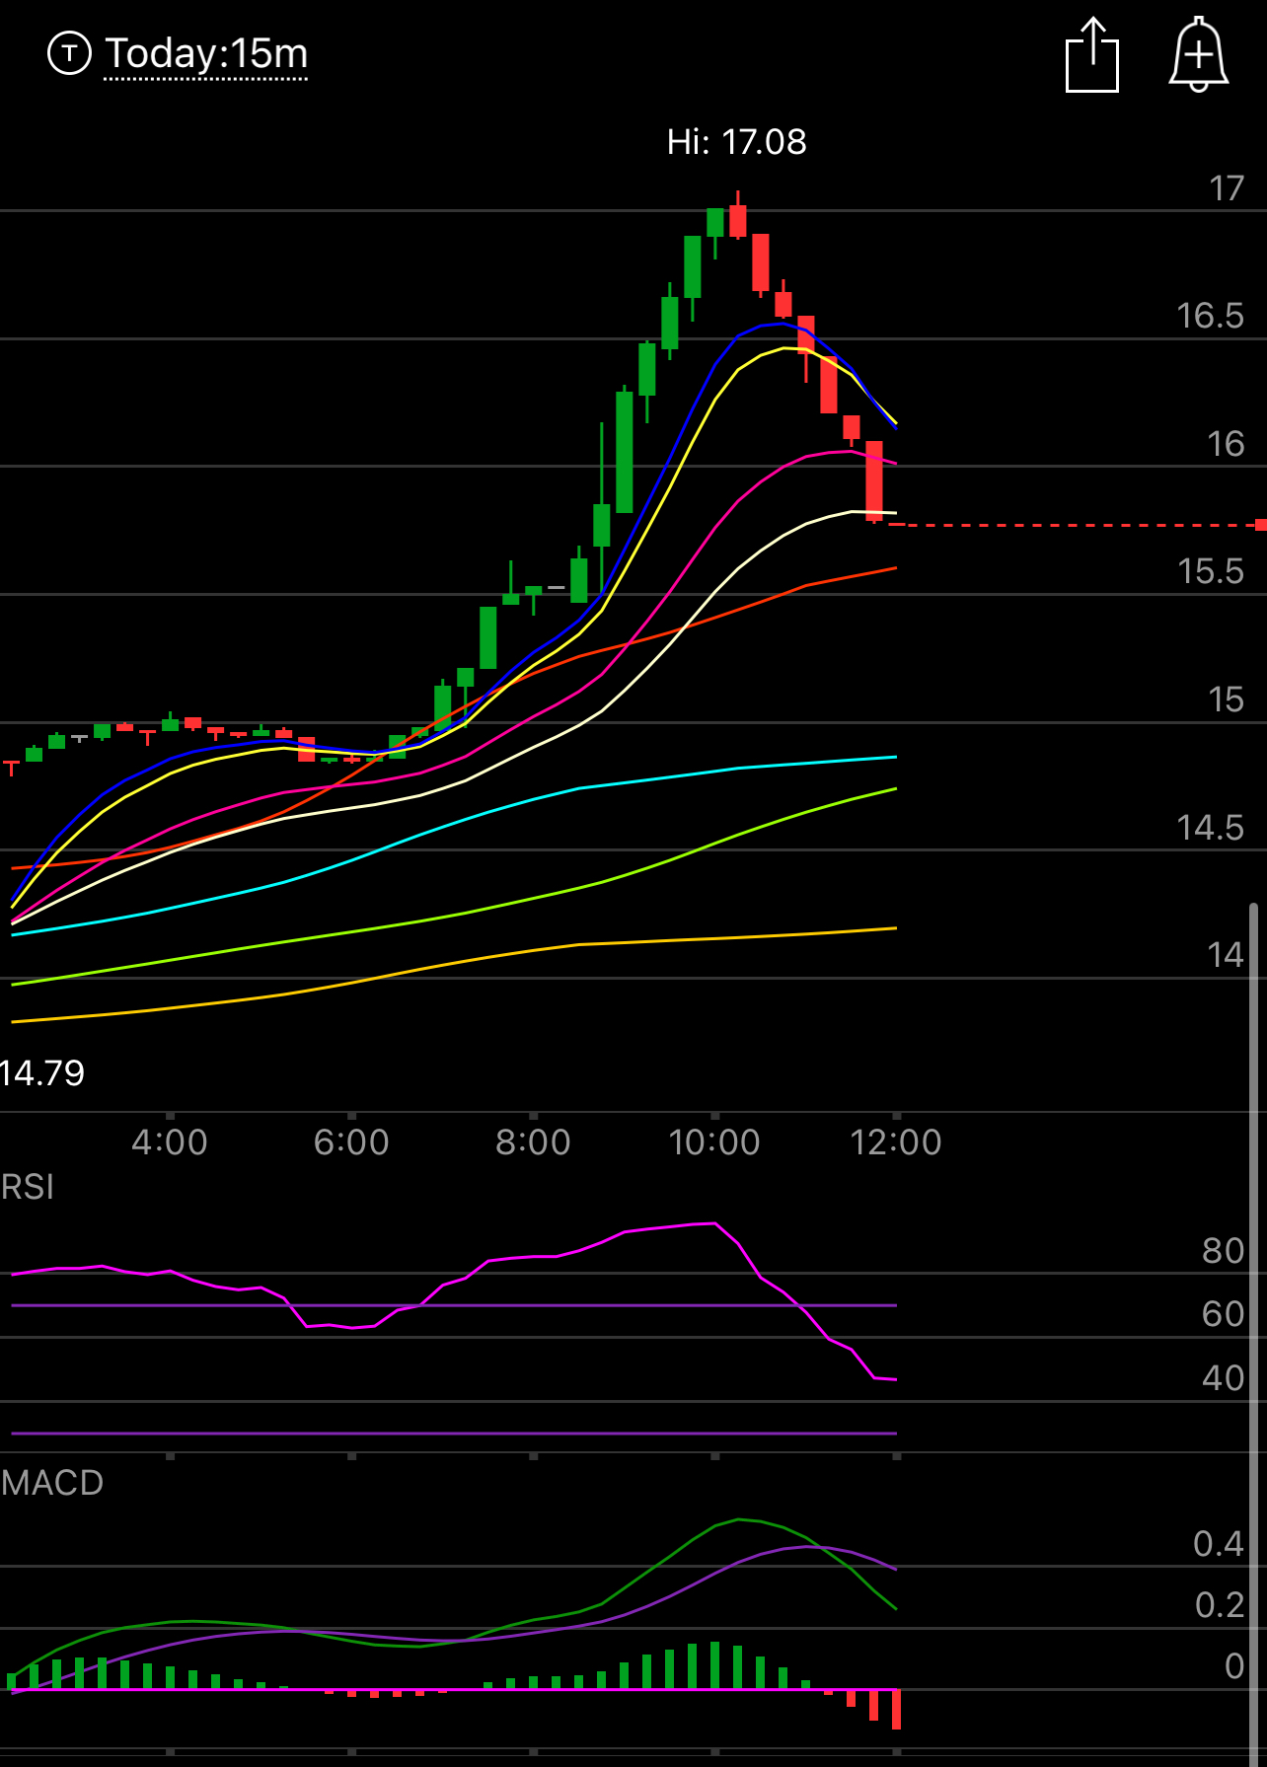Open RSI indicator settings label

(28, 1187)
